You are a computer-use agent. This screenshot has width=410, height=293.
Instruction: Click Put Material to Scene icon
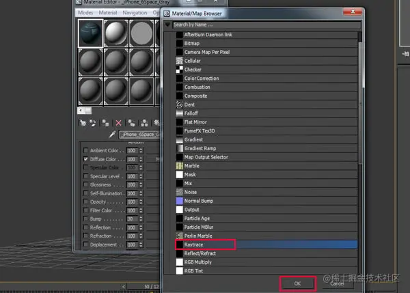point(92,123)
